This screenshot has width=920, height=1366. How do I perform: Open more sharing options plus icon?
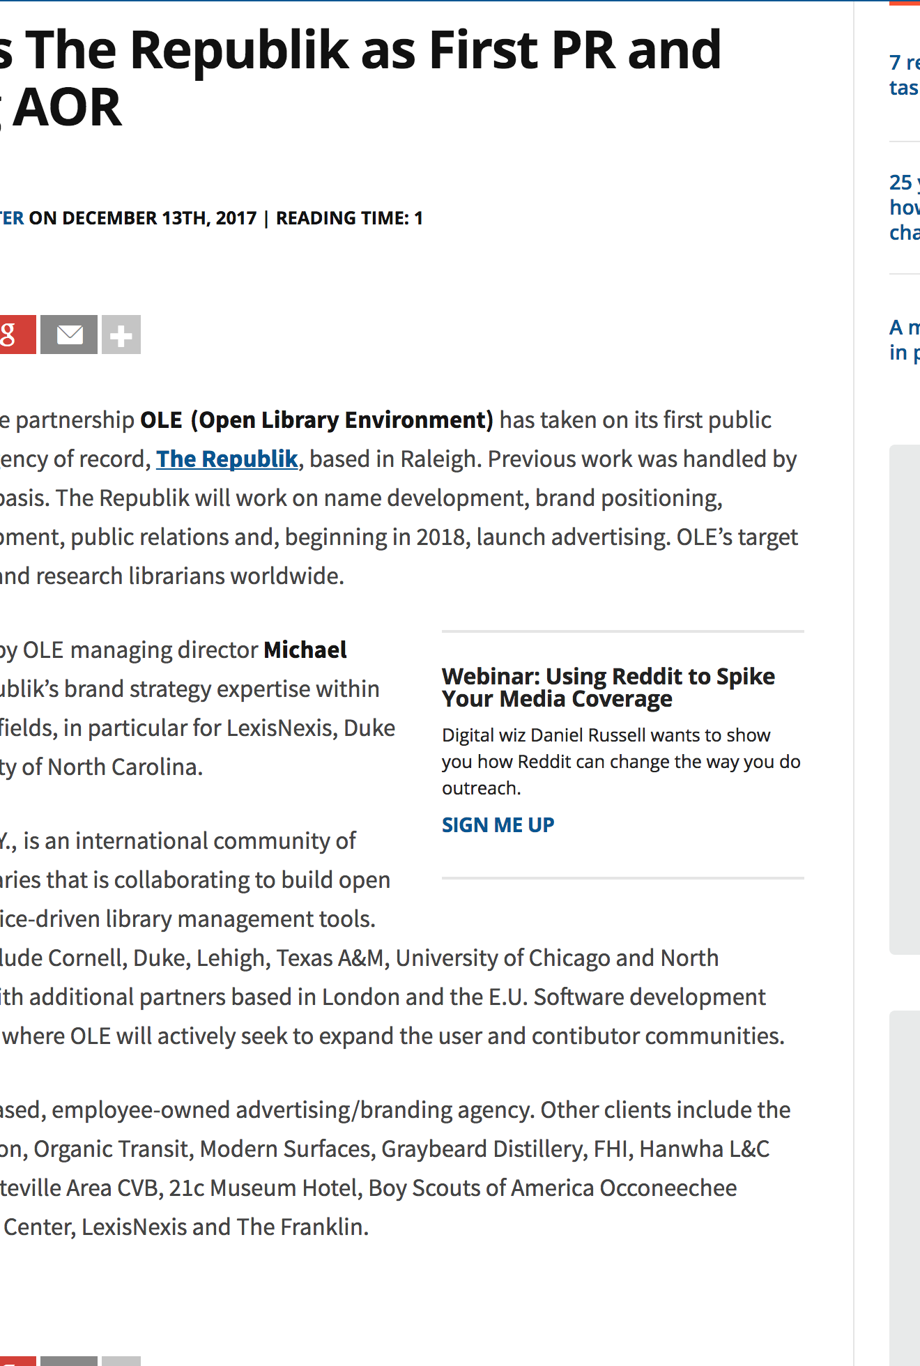click(121, 335)
